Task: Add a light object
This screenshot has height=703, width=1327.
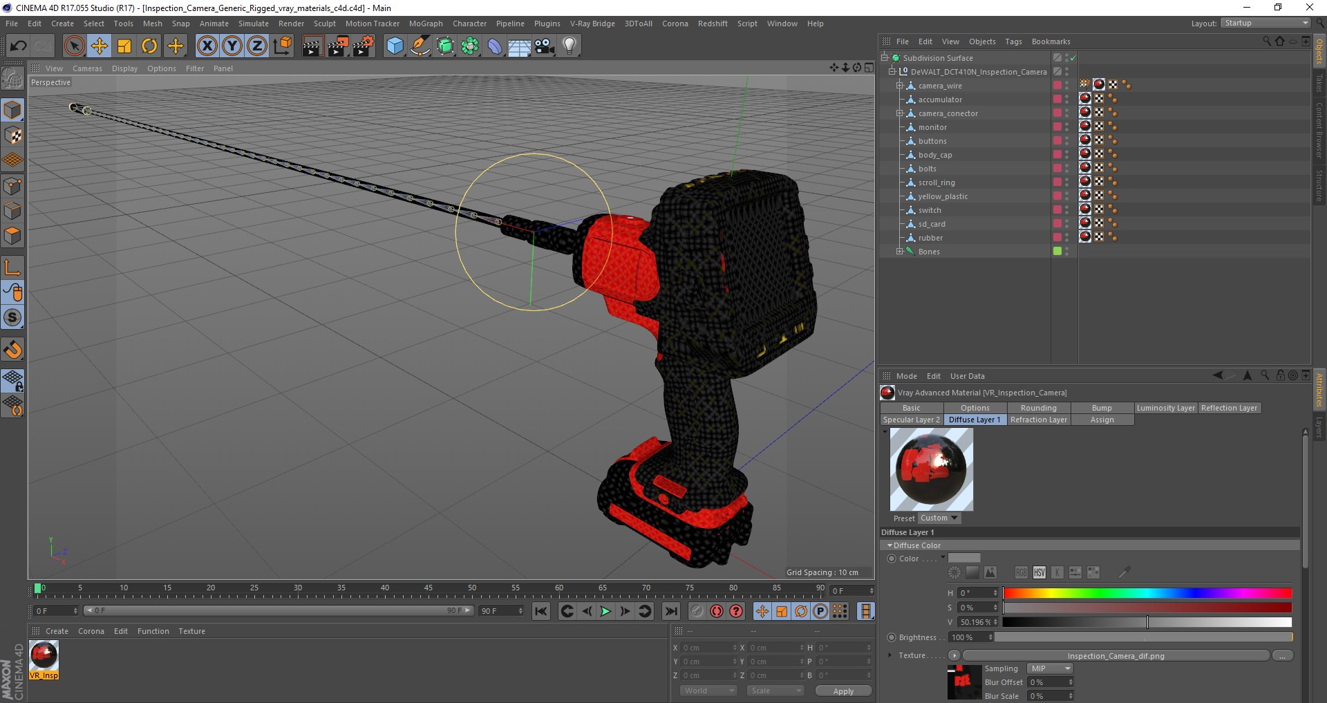Action: pos(570,46)
